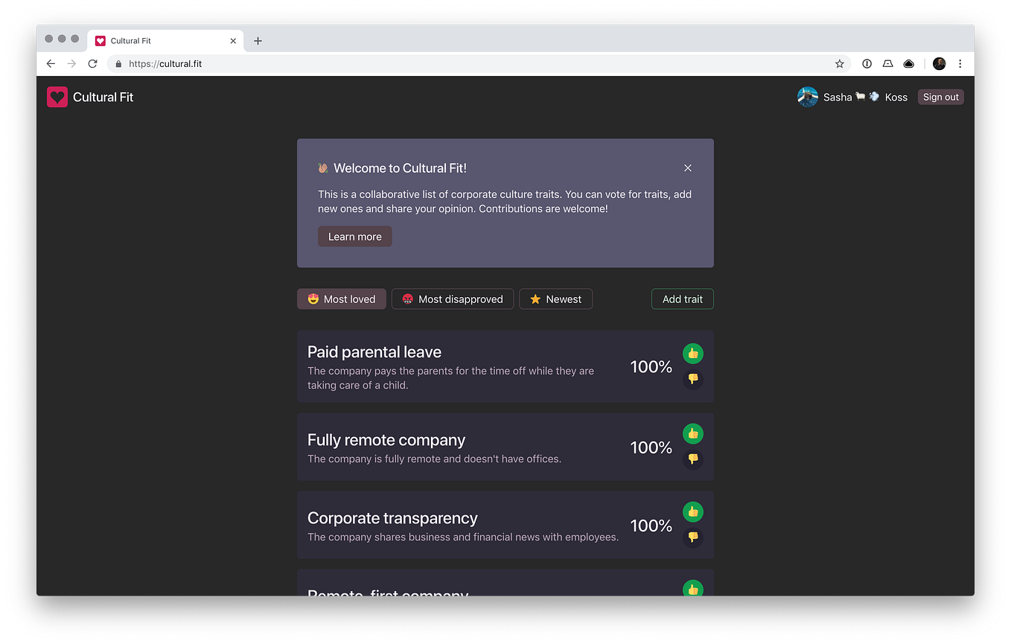Click the browser back arrow
Image resolution: width=1011 pixels, height=644 pixels.
coord(50,63)
